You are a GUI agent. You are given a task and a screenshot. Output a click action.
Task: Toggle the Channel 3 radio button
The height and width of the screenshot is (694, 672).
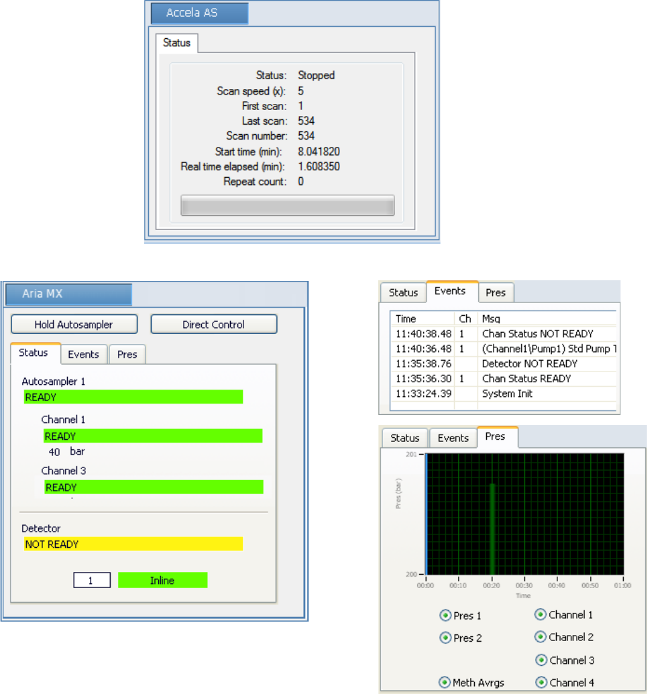(541, 660)
